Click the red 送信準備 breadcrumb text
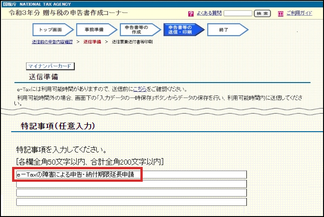Screen dimensions: 324x217 click(92, 42)
